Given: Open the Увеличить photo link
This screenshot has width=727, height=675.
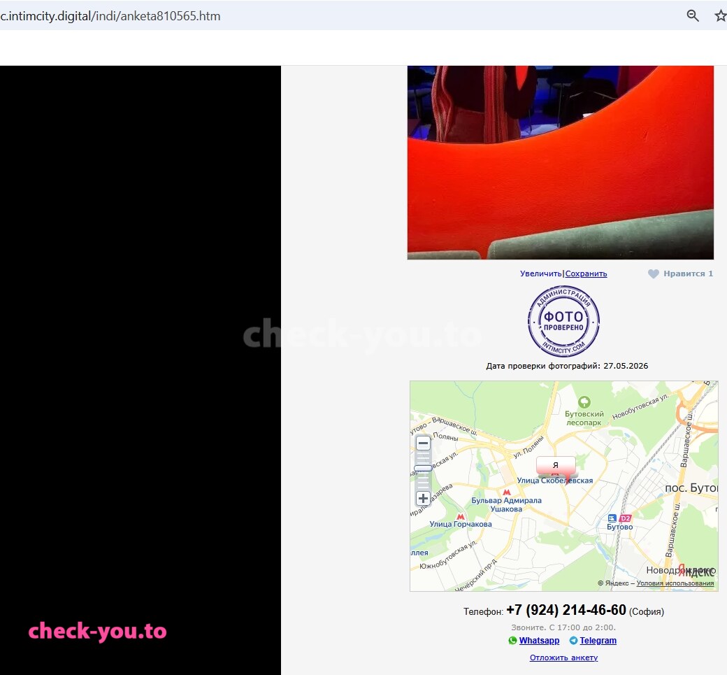Looking at the screenshot, I should (x=540, y=273).
